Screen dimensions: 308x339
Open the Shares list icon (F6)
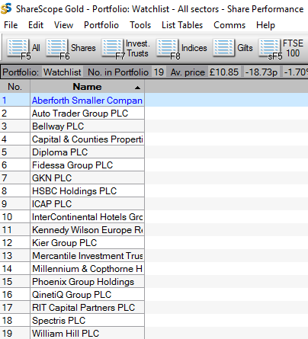point(57,48)
